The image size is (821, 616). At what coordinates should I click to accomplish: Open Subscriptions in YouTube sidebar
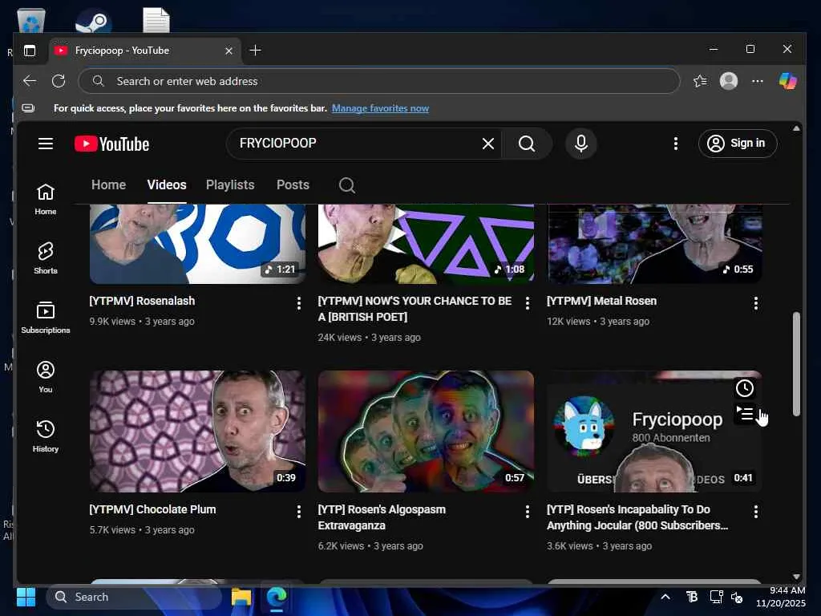tap(46, 318)
